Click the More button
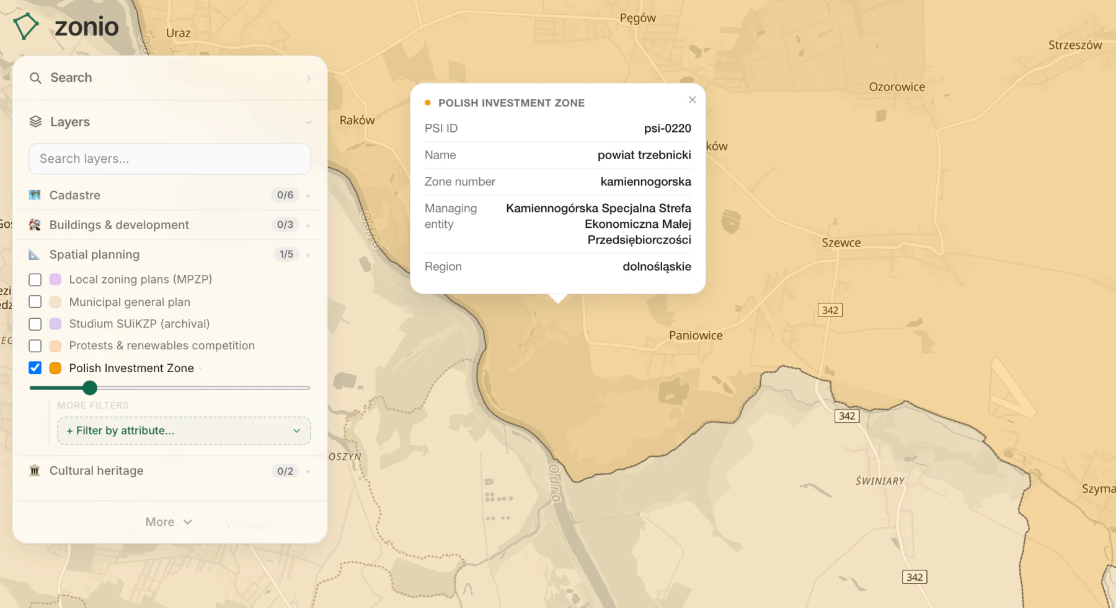Image resolution: width=1116 pixels, height=608 pixels. point(169,522)
